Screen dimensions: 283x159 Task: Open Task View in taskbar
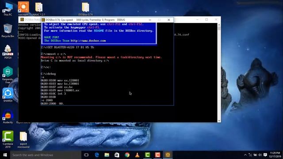86,155
